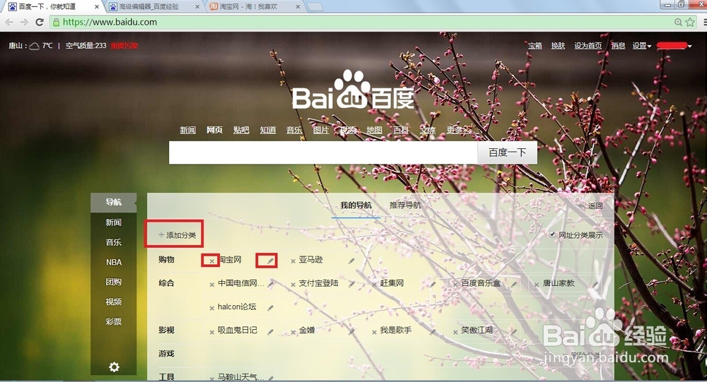
Task: Open NBA sidebar section
Action: coord(114,262)
